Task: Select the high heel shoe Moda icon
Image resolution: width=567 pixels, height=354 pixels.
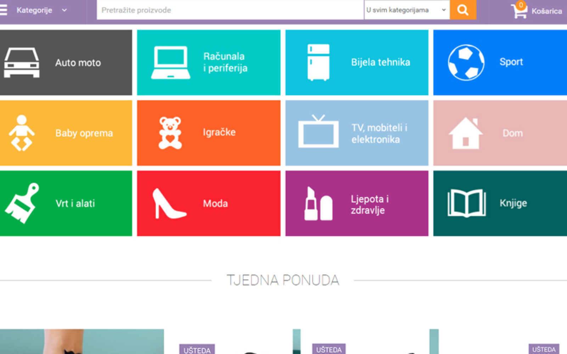Action: click(168, 204)
